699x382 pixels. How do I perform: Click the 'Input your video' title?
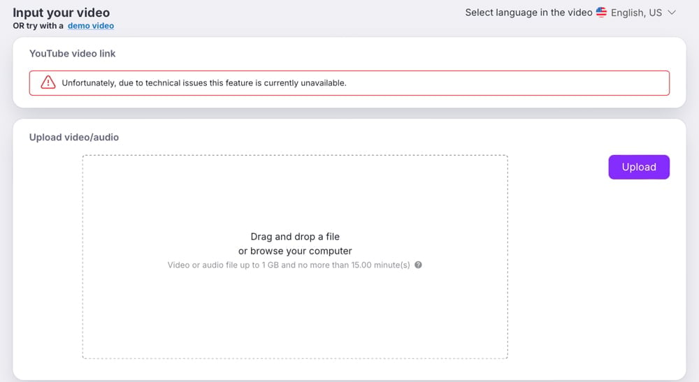[61, 13]
